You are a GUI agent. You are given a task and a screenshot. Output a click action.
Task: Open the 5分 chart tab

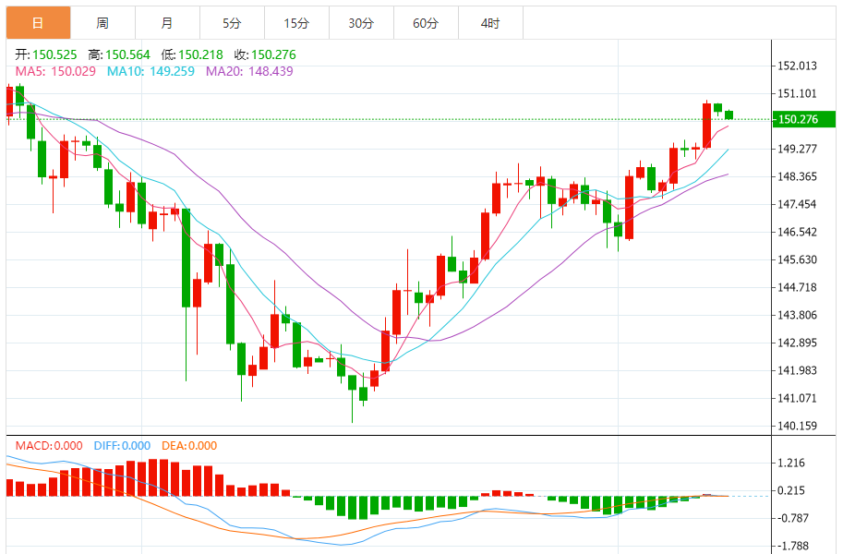tap(232, 22)
